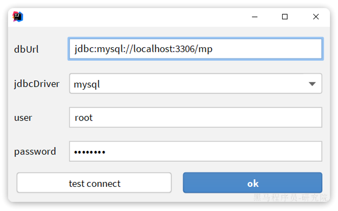Screen dimensions: 338x211
Task: Focus the dbUrl text field
Action: point(265,49)
